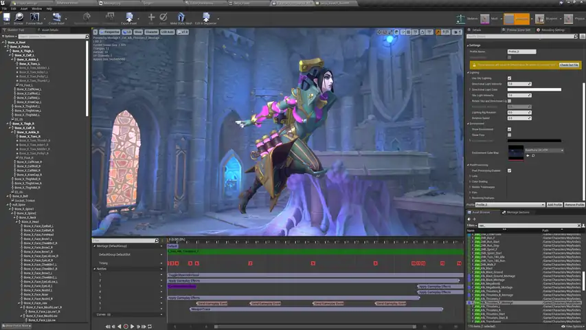
Task: Click the Add Profile button
Action: tap(554, 205)
